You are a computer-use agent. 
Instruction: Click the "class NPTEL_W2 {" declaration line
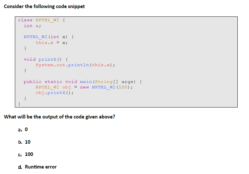pyautogui.click(x=42, y=20)
